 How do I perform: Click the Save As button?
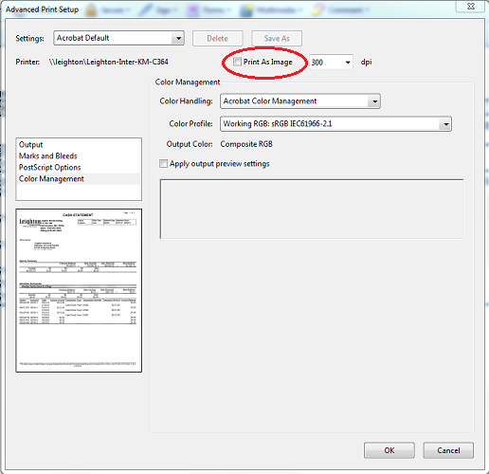(x=277, y=38)
